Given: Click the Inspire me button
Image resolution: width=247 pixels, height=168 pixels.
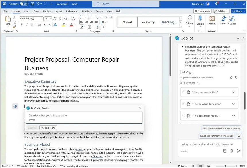Looking at the screenshot, I should (x=48, y=128).
